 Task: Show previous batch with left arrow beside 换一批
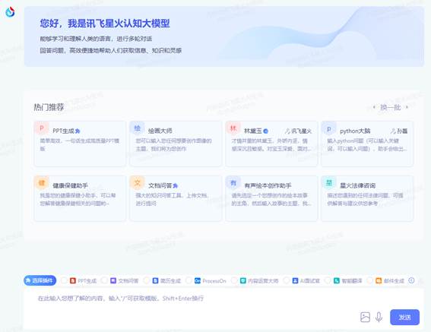tap(374, 107)
